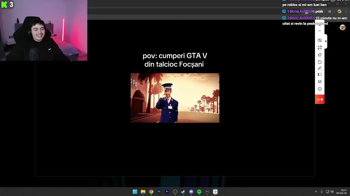Launch Photoshop from the taskbar
Viewport: 350px width, 196px height.
point(159,192)
